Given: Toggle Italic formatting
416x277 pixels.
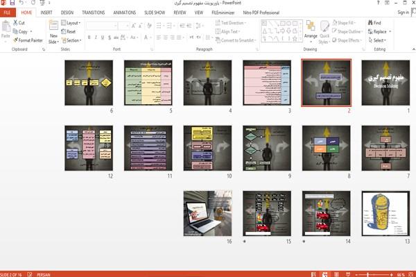Looking at the screenshot, I should pyautogui.click(x=96, y=37).
